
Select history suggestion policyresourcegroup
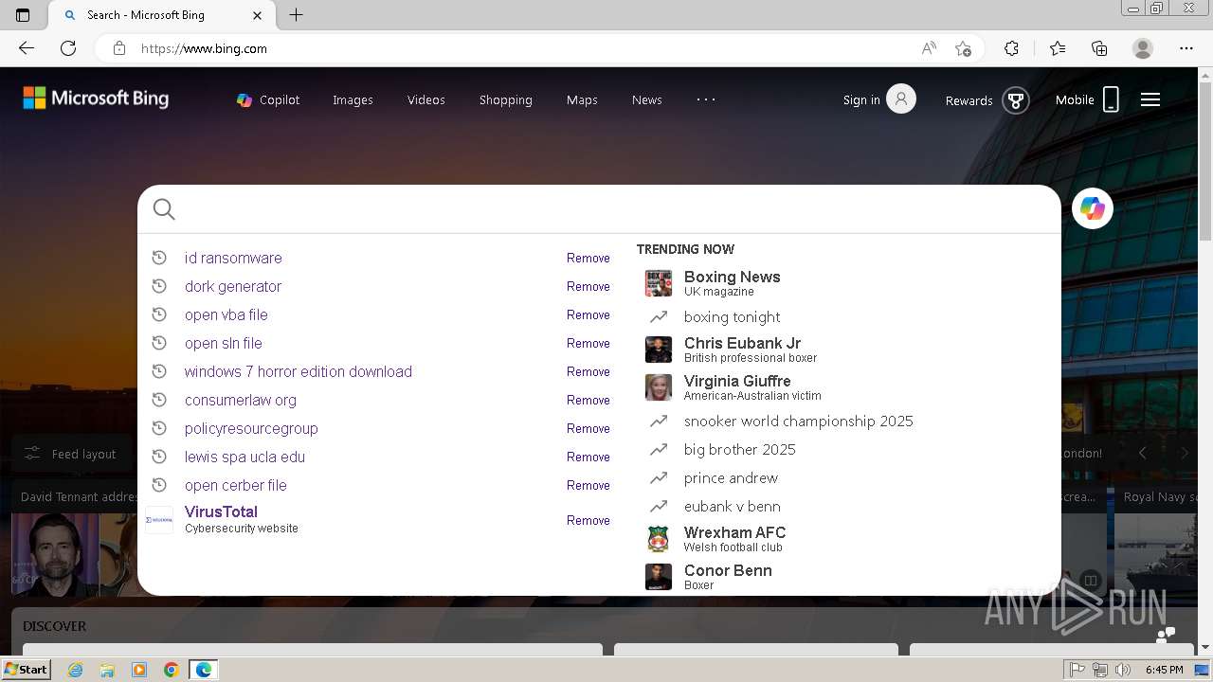(251, 428)
